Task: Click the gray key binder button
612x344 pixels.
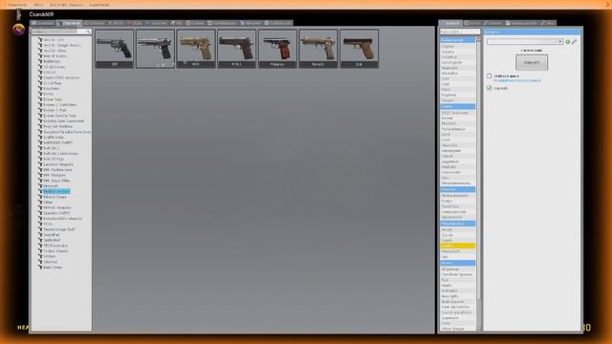Action: (x=532, y=62)
